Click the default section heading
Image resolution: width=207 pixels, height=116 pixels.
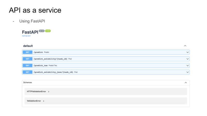(x=28, y=46)
